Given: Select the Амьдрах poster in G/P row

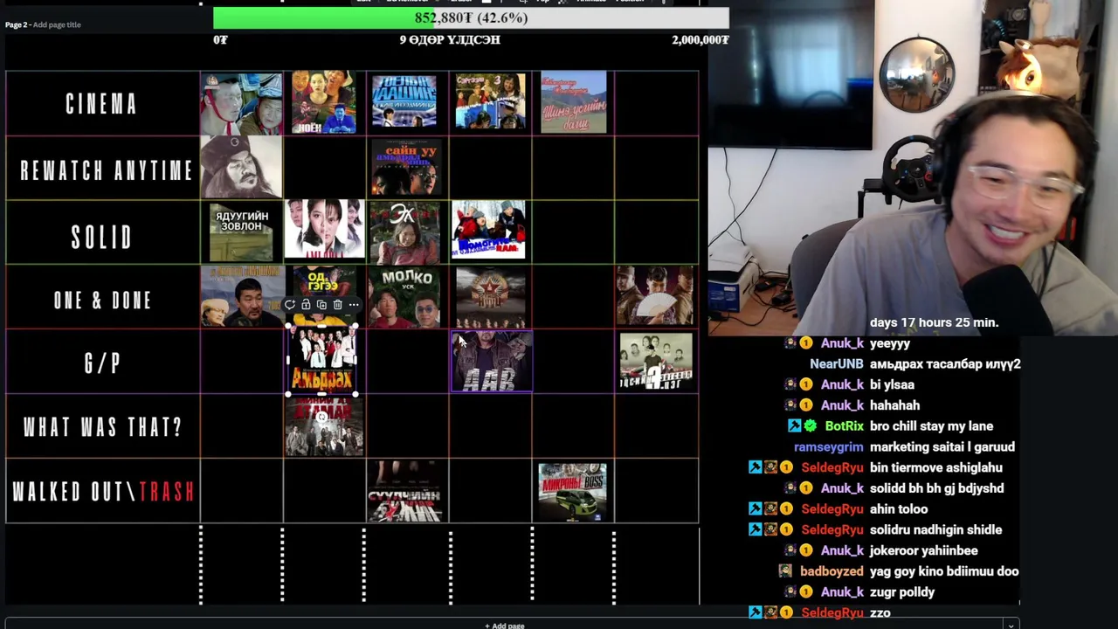Looking at the screenshot, I should coord(322,361).
